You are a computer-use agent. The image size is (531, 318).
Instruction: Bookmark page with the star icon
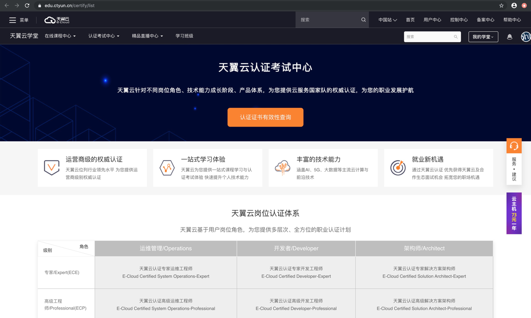coord(501,5)
